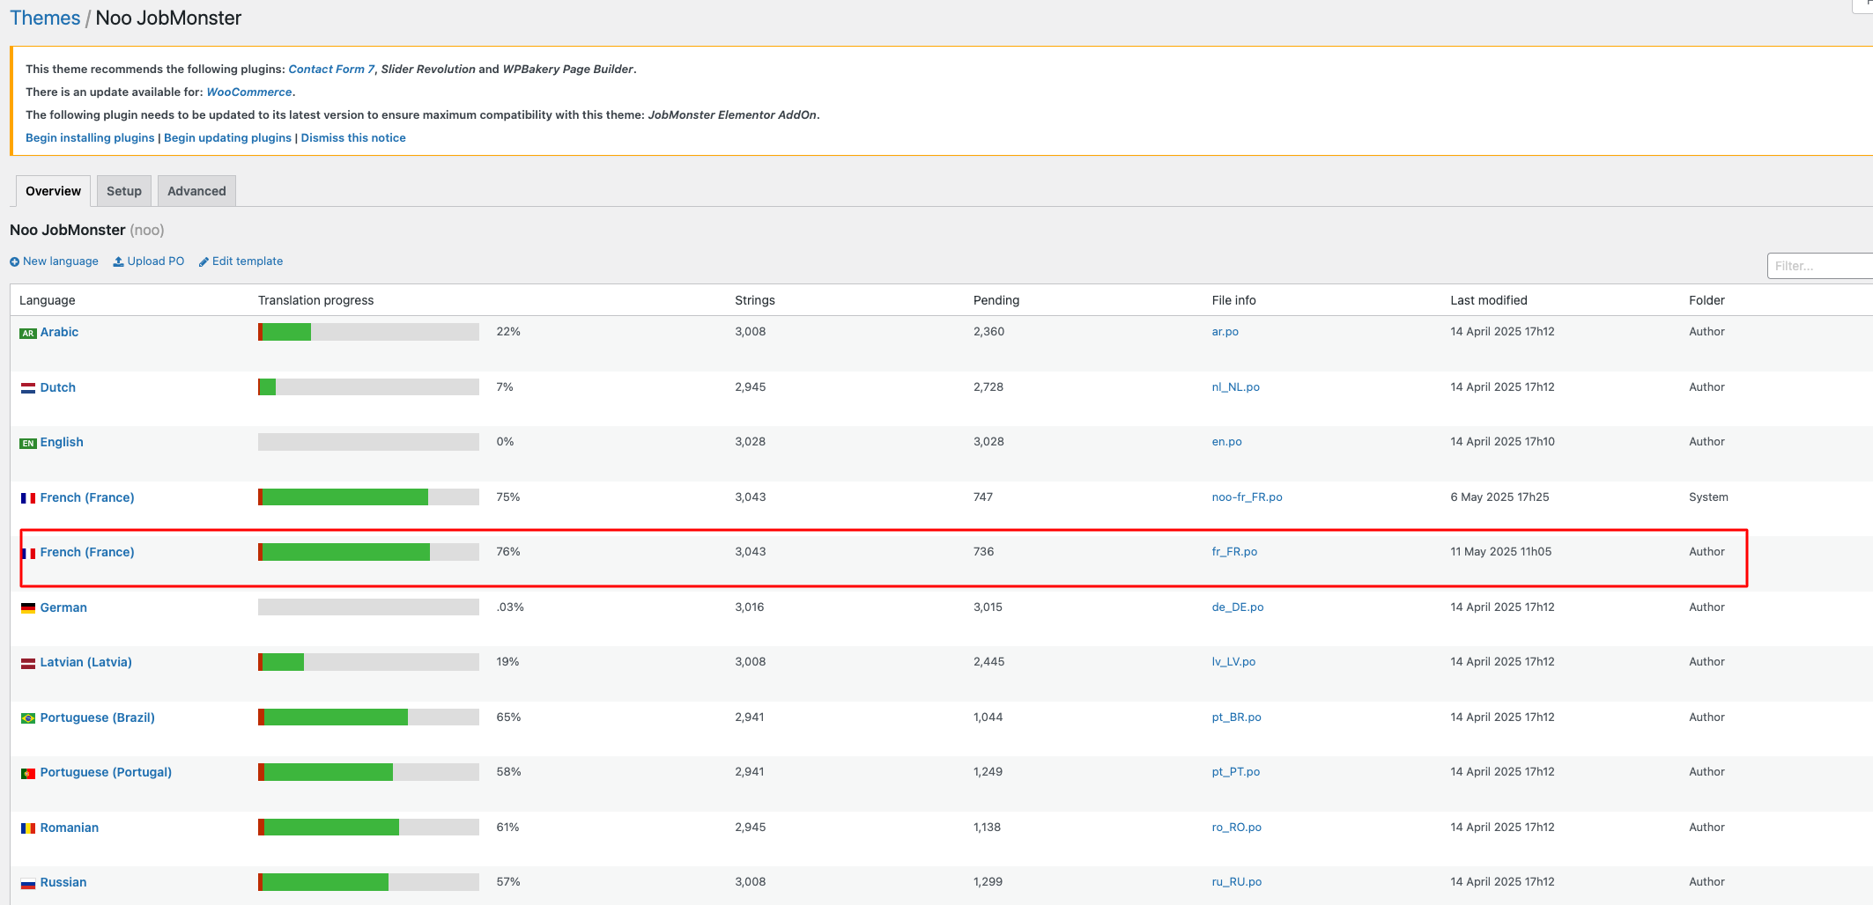Click the 11 May 2025 11h05 date
1873x905 pixels.
(x=1501, y=552)
